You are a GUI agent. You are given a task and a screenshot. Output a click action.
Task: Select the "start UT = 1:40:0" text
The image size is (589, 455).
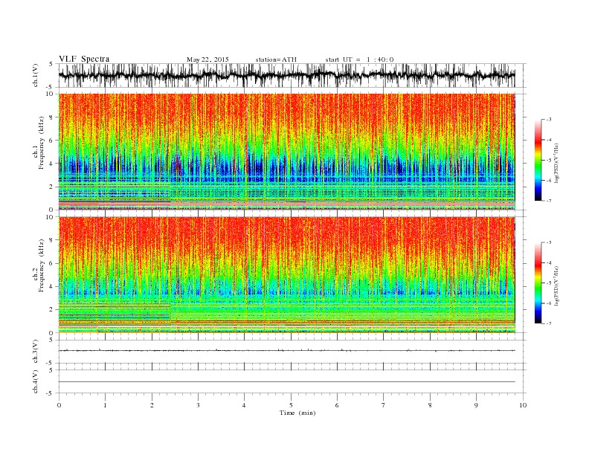point(360,59)
